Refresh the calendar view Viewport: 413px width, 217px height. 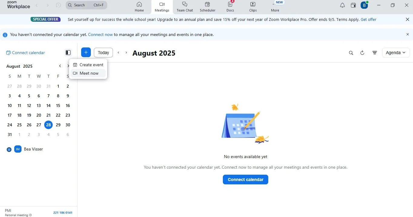[x=362, y=53]
